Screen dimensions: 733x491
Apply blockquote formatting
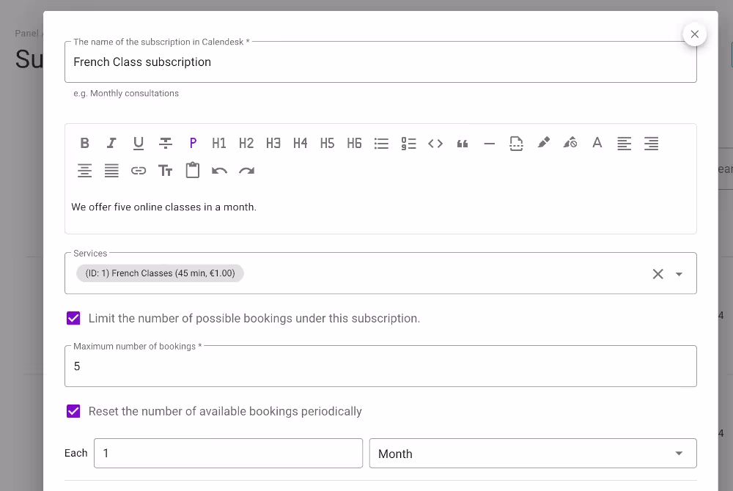click(463, 143)
